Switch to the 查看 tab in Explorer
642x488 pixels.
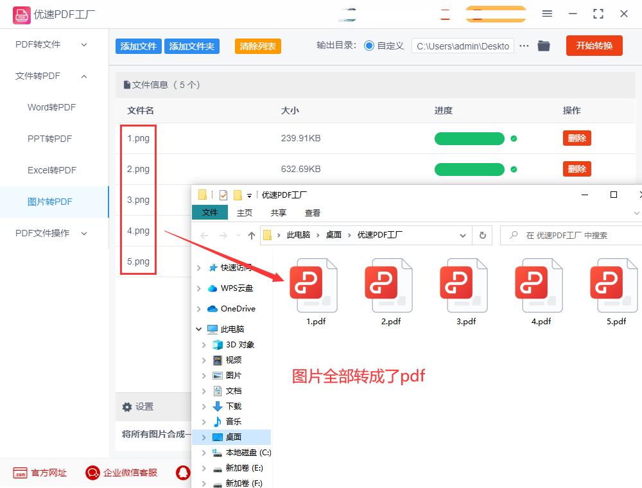tap(313, 213)
